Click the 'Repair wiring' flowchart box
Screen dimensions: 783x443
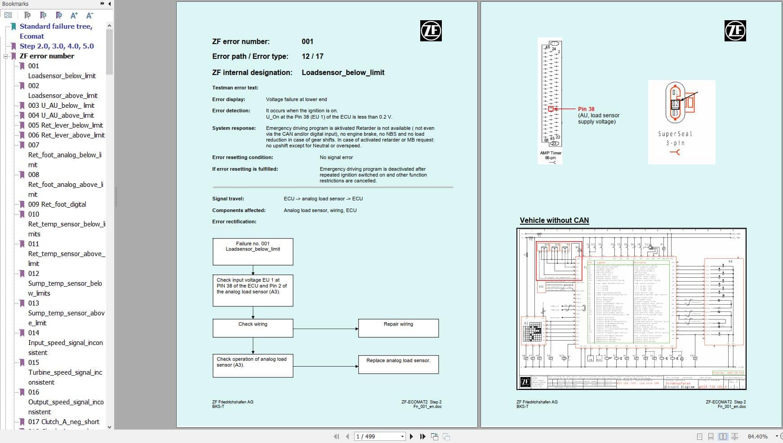pos(398,328)
